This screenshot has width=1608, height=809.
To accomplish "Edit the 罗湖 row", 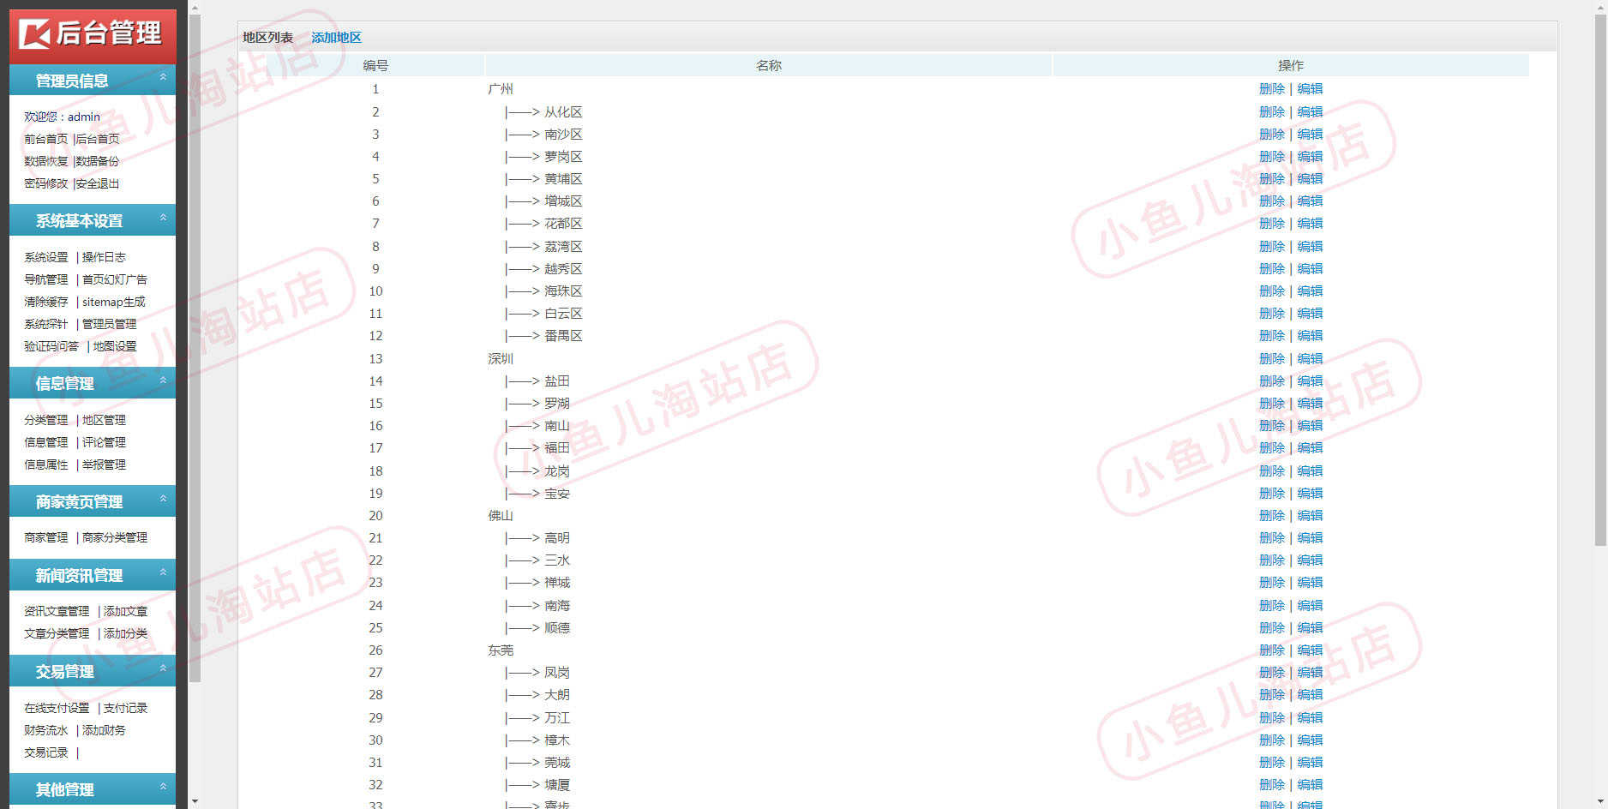I will 1310,404.
